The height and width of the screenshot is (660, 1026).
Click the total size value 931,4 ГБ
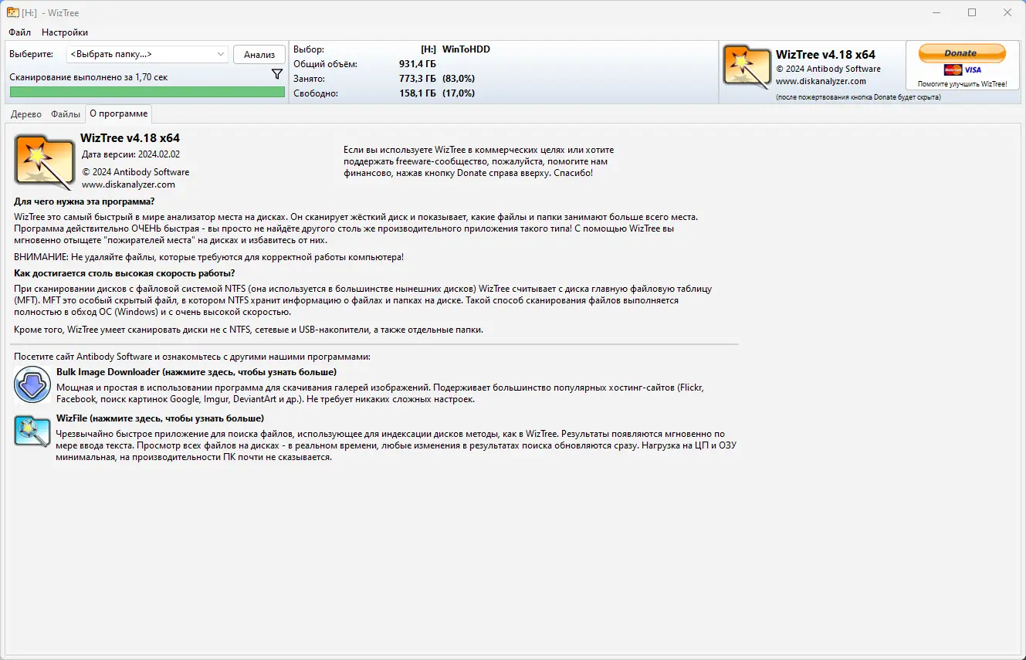tap(418, 64)
